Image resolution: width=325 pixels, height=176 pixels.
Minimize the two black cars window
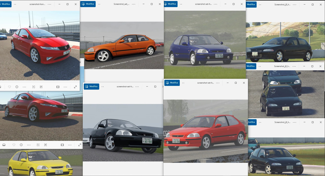(304, 66)
